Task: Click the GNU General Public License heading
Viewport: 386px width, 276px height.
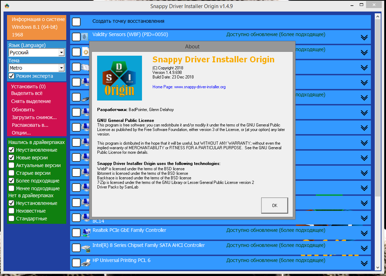Action: point(126,120)
